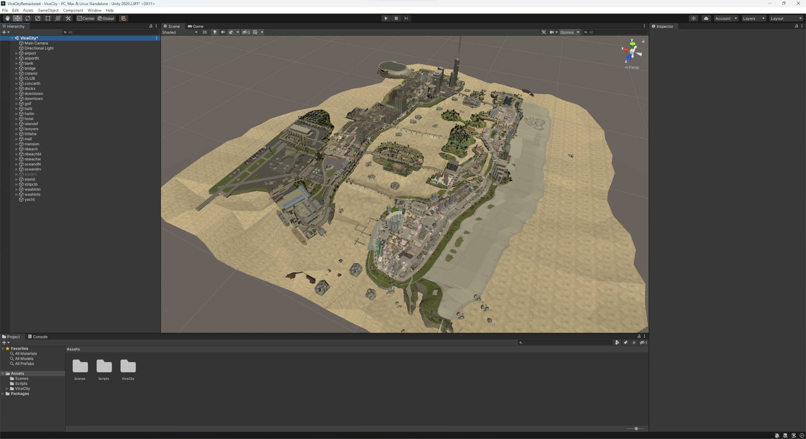The image size is (806, 439).
Task: Click the Gizmos button
Action: pos(567,32)
